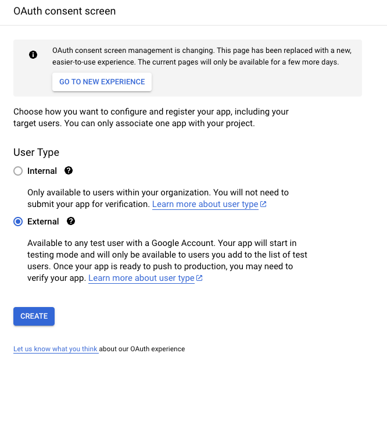Click external-link icon after Internal's Learn more link

click(x=263, y=204)
